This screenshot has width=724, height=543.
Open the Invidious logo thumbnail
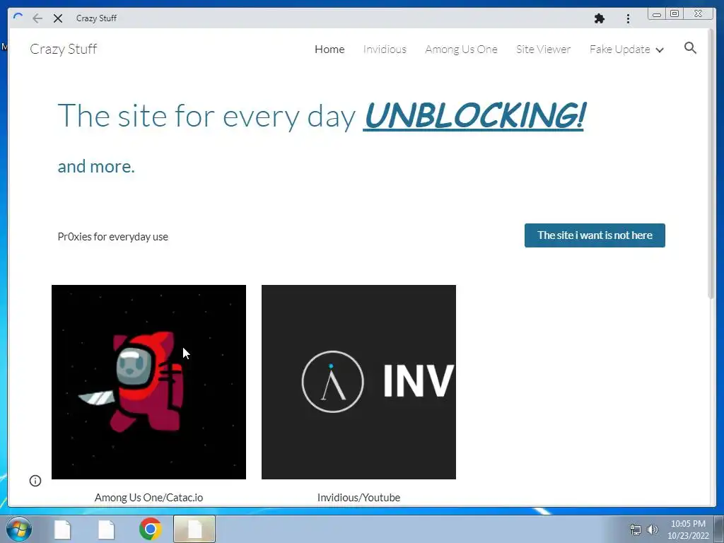pos(358,382)
